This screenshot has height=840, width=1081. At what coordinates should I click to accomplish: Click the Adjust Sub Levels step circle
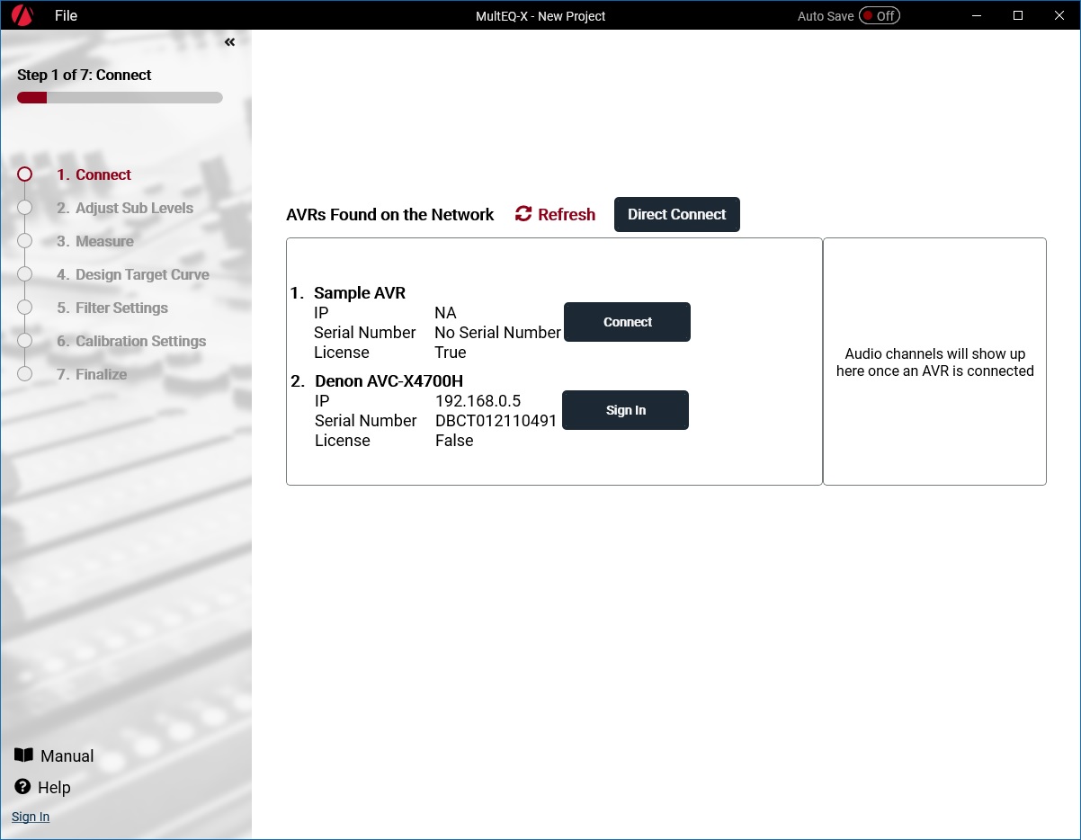point(25,208)
